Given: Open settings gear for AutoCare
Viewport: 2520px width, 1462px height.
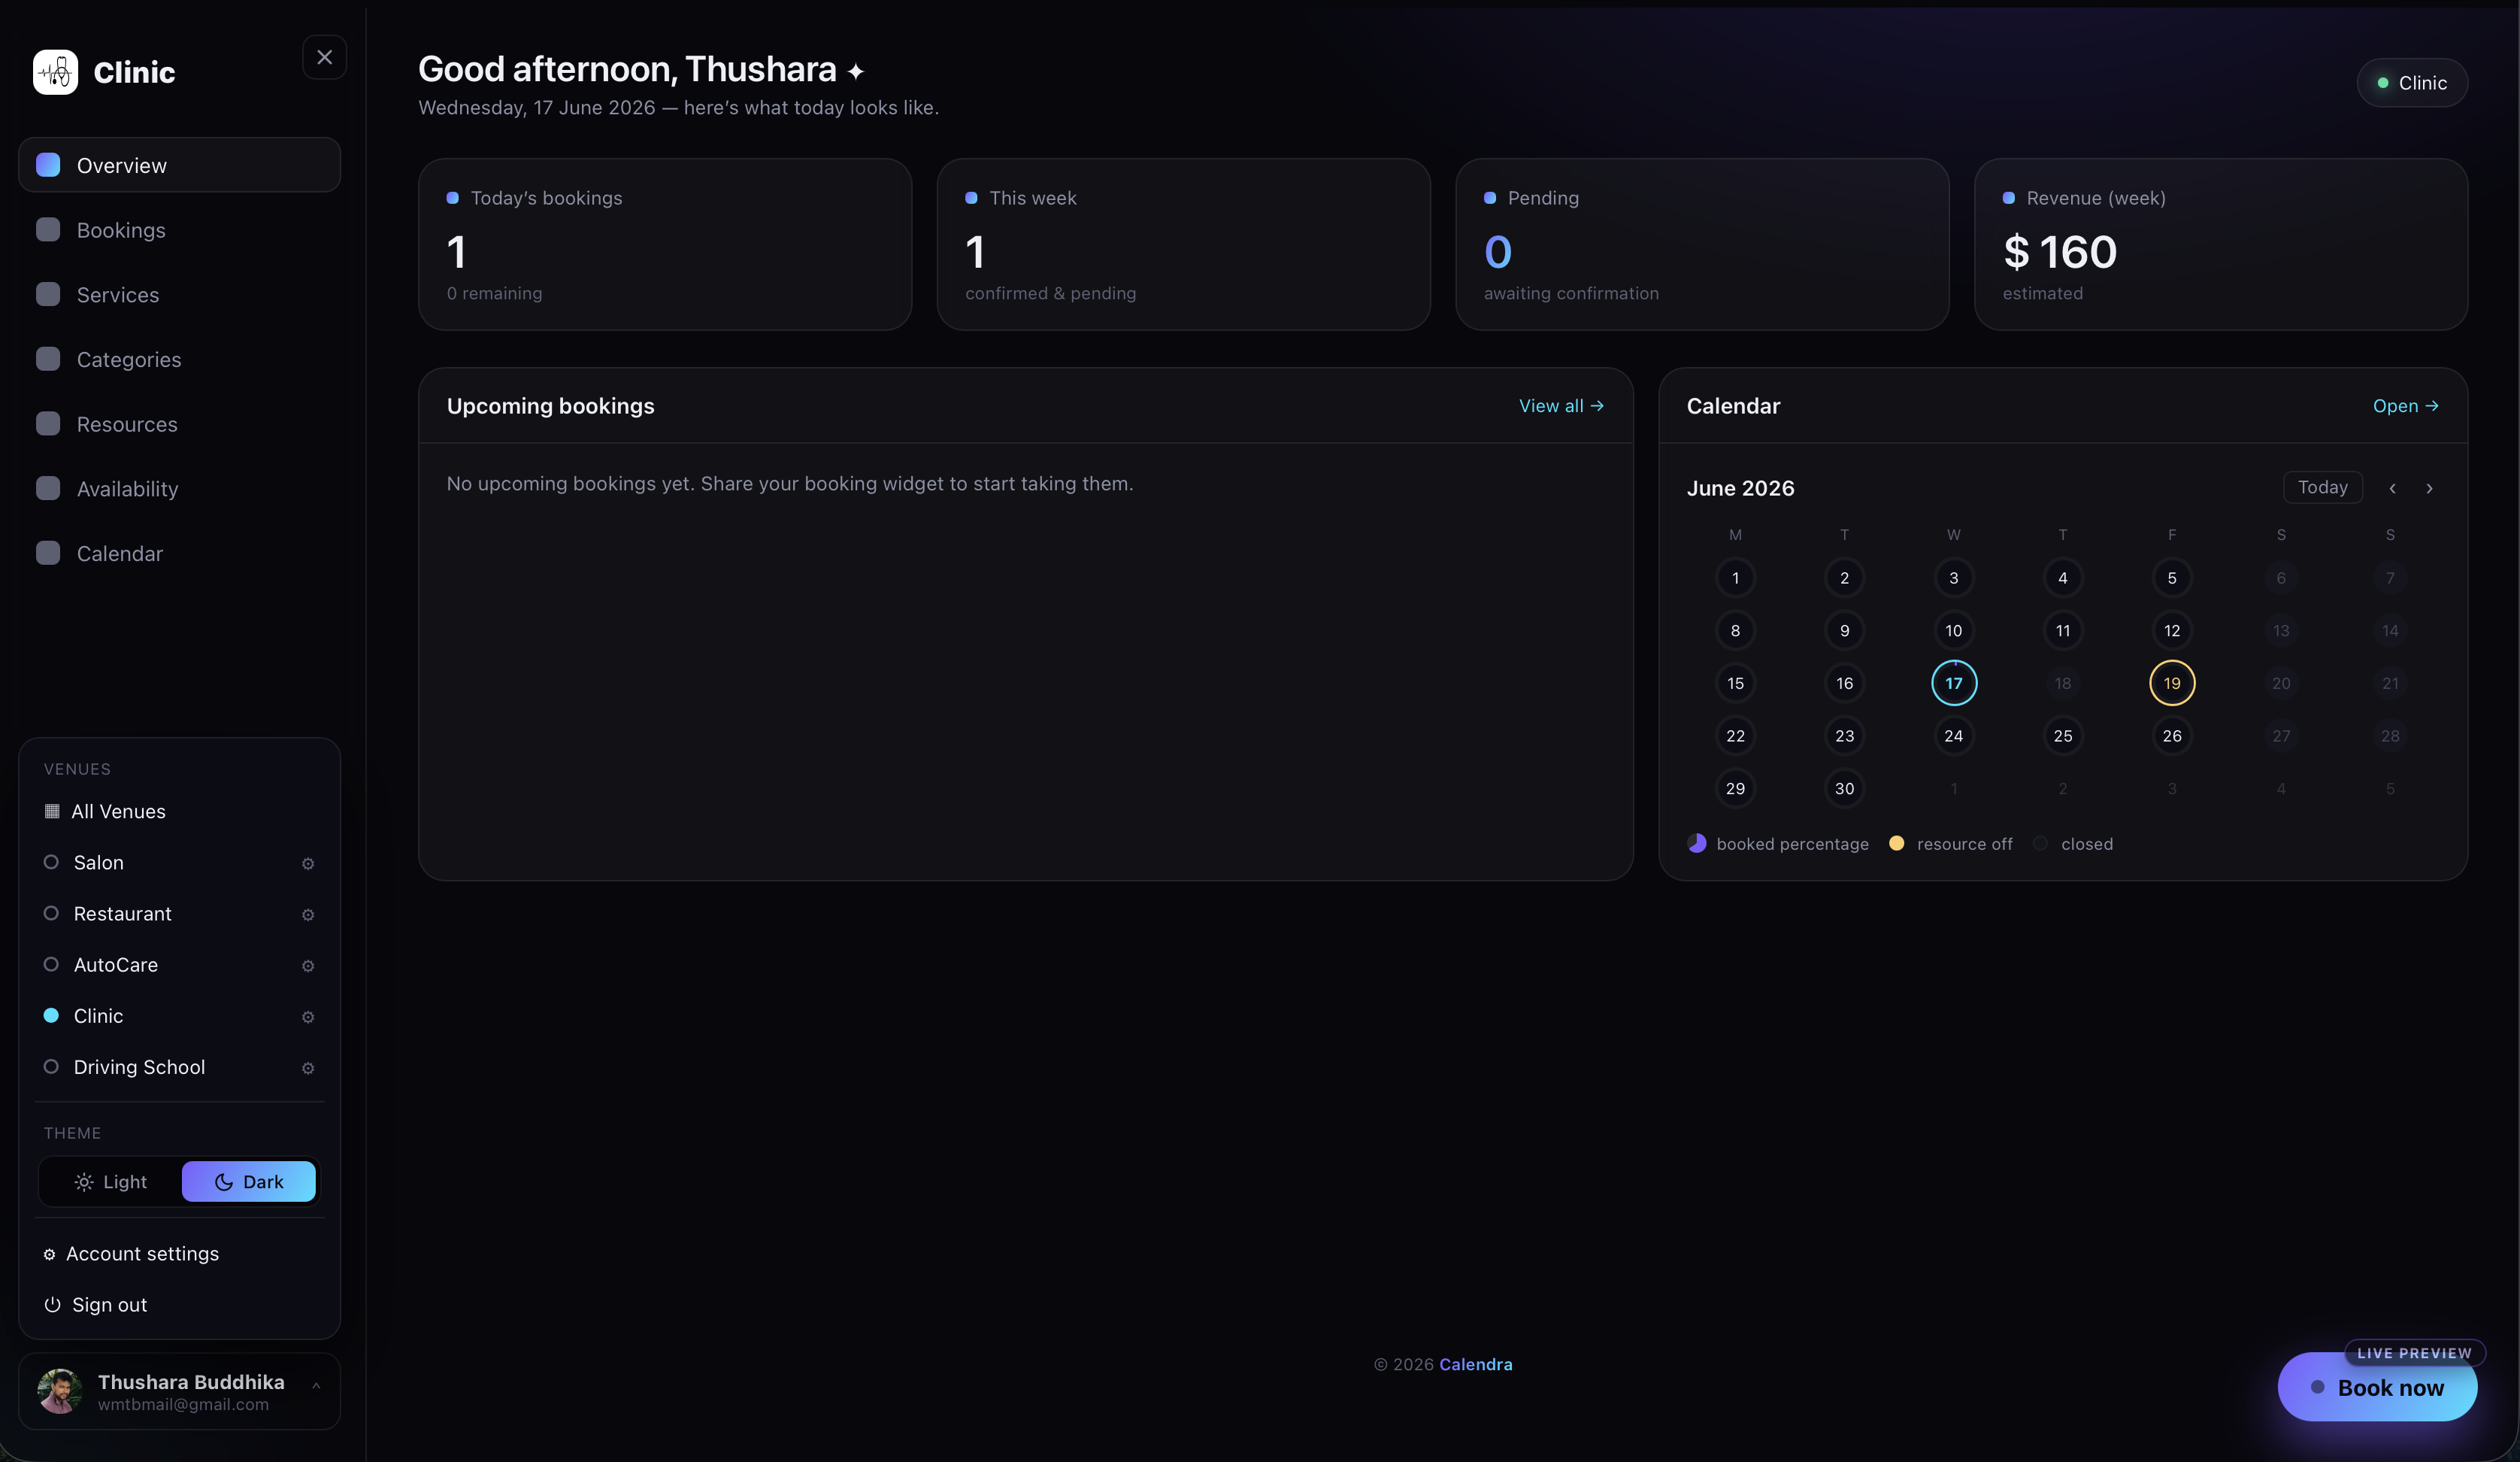Looking at the screenshot, I should (x=308, y=966).
